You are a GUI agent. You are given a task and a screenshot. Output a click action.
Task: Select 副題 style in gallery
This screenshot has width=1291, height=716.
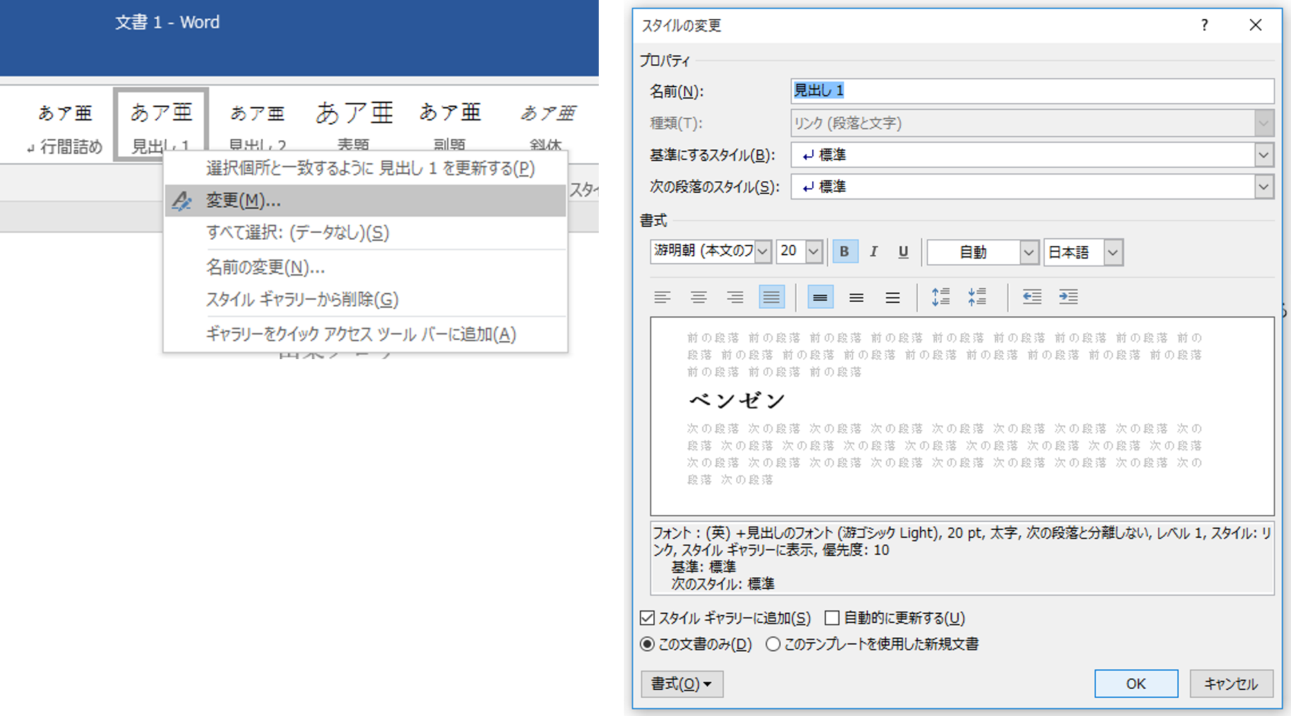pyautogui.click(x=450, y=125)
